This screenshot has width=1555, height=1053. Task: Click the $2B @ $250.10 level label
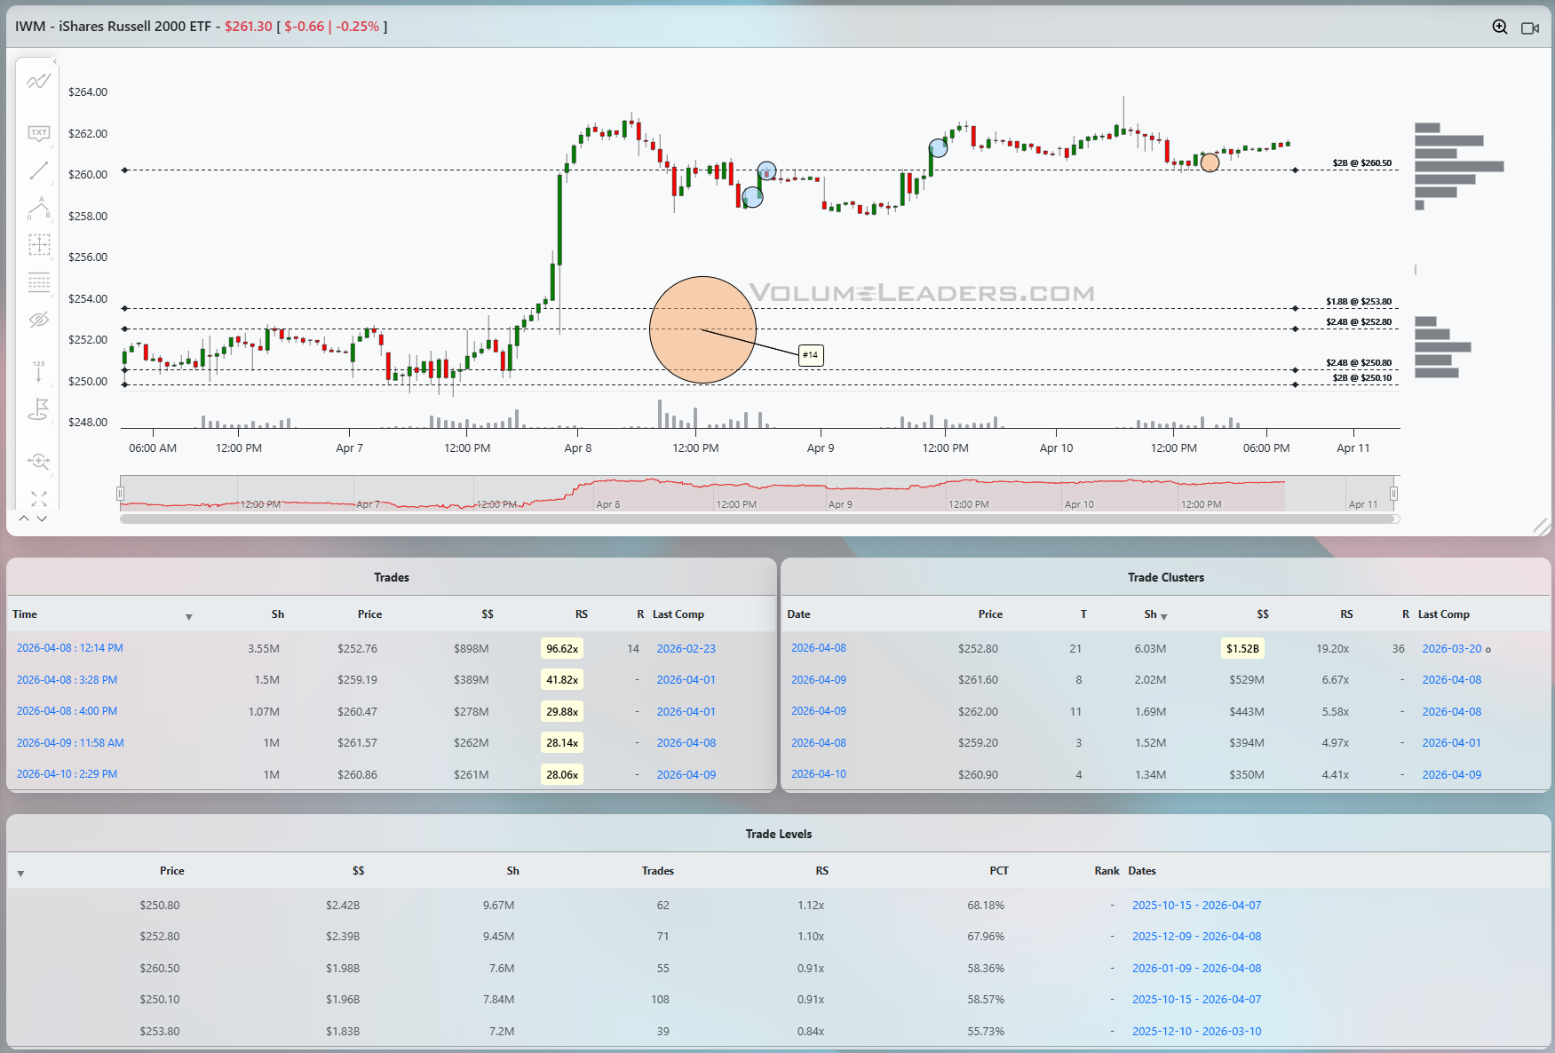coord(1361,378)
